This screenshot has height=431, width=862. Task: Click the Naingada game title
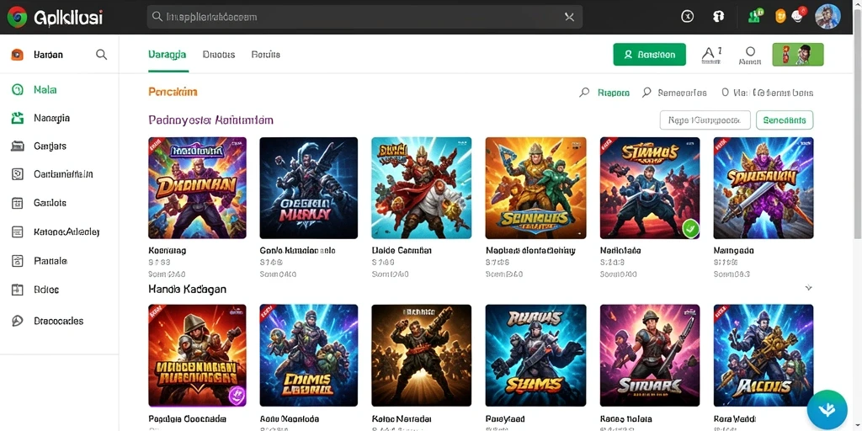(x=733, y=251)
